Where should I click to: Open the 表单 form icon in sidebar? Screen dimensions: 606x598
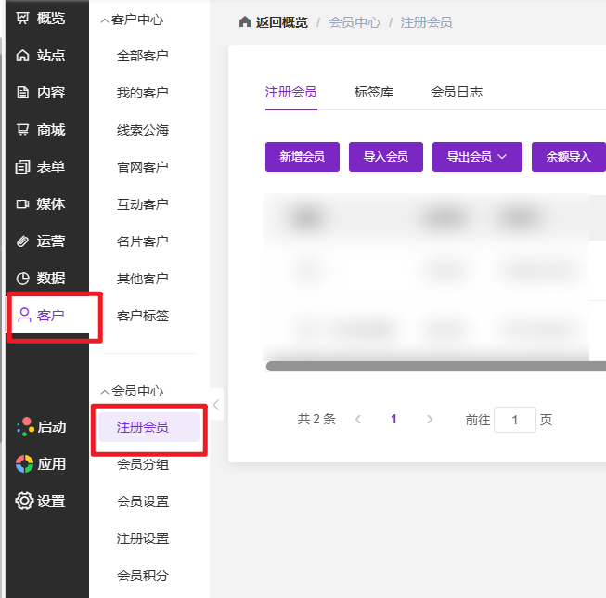23,167
